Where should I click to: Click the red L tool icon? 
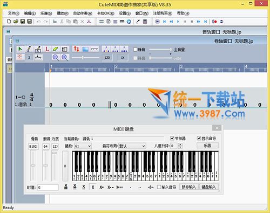pyautogui.click(x=47, y=49)
